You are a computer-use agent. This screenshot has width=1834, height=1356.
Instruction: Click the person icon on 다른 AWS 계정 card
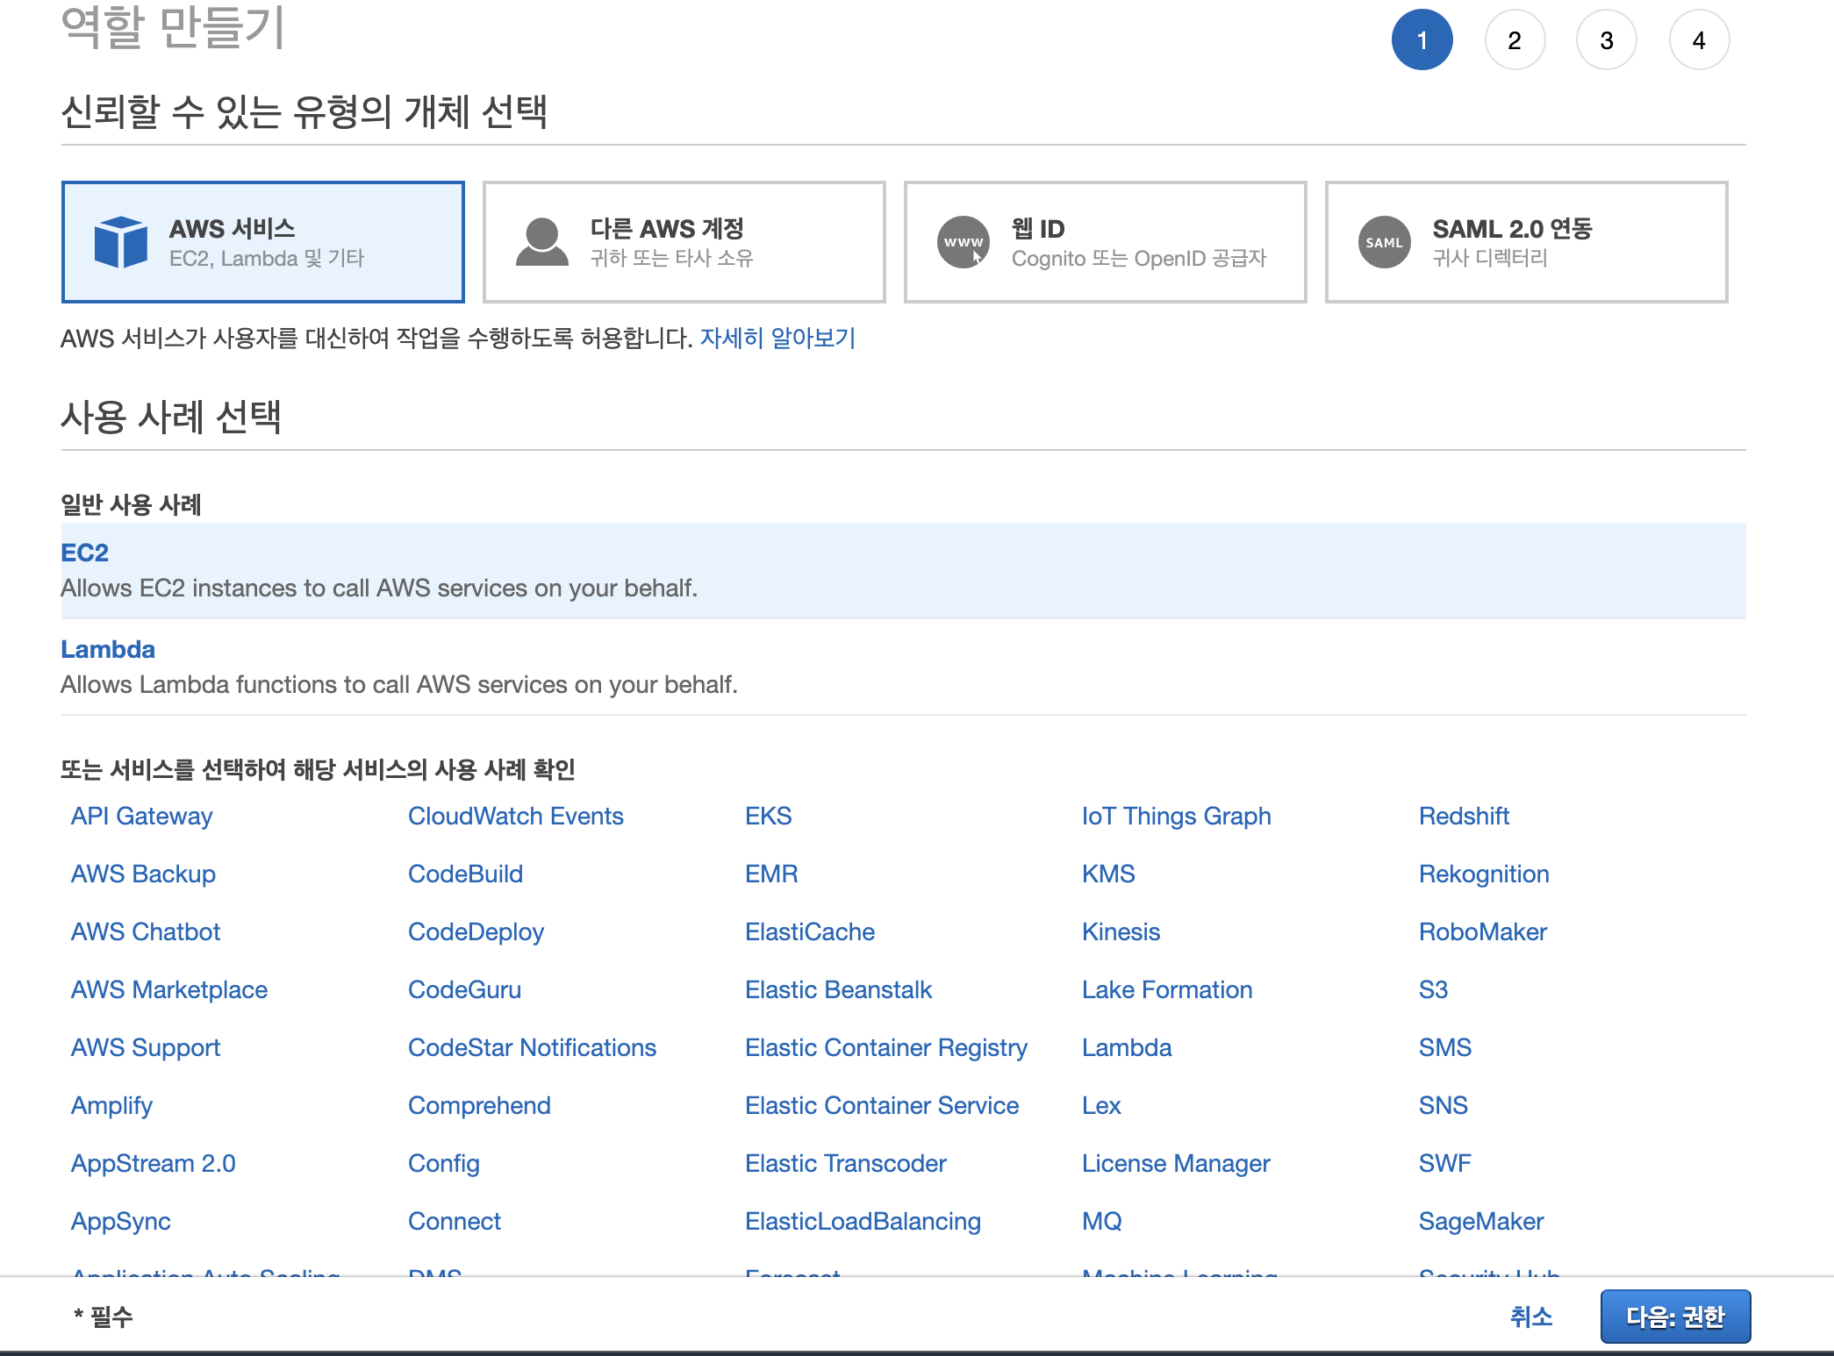click(542, 242)
